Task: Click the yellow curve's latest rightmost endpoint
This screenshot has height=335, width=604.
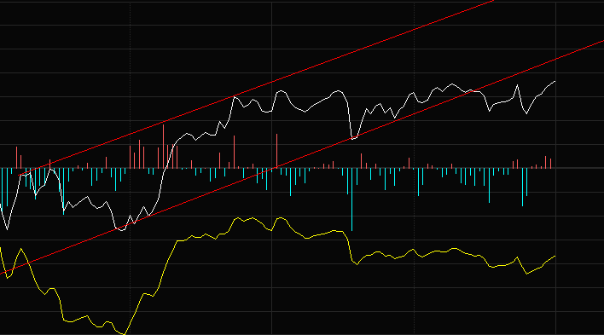Action: [x=555, y=256]
